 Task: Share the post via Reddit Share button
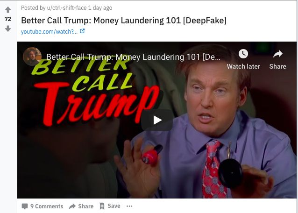81,206
